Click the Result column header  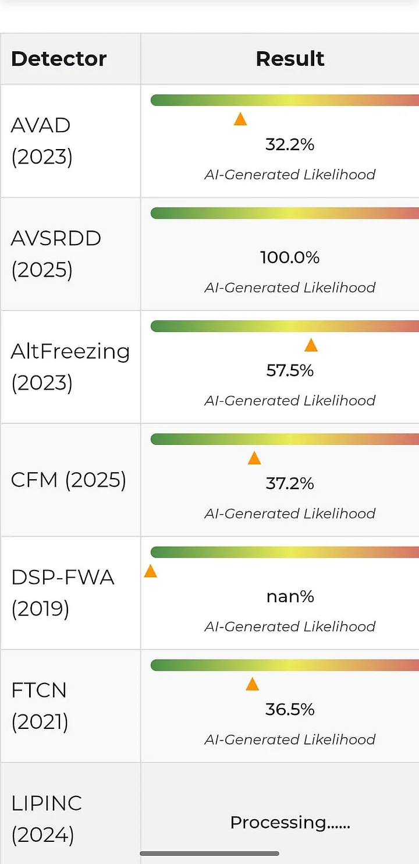pyautogui.click(x=290, y=59)
